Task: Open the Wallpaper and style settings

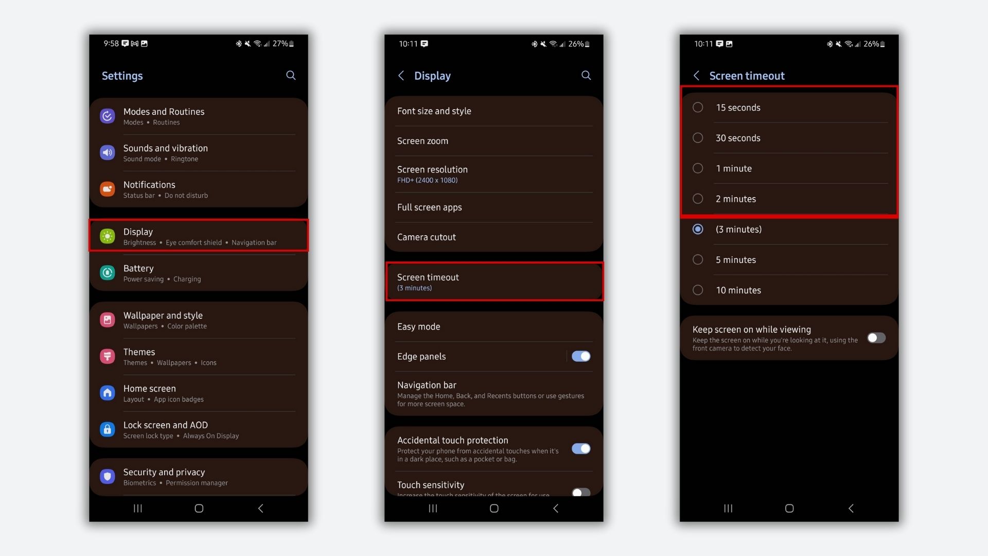Action: point(200,320)
